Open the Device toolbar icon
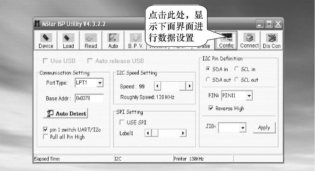The image size is (315, 171). tap(46, 40)
